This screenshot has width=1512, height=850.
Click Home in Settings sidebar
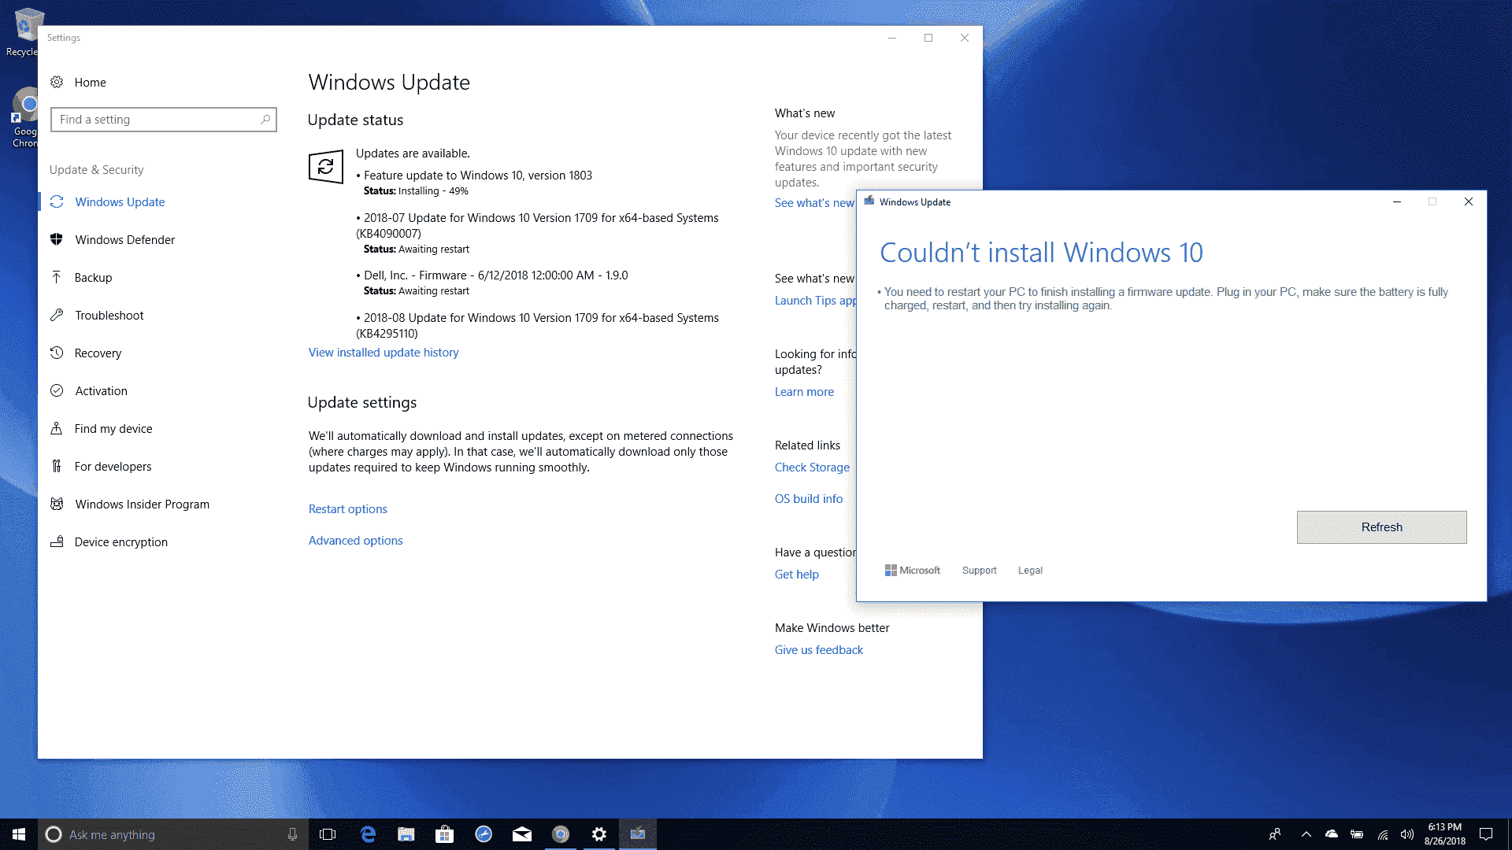(x=90, y=82)
